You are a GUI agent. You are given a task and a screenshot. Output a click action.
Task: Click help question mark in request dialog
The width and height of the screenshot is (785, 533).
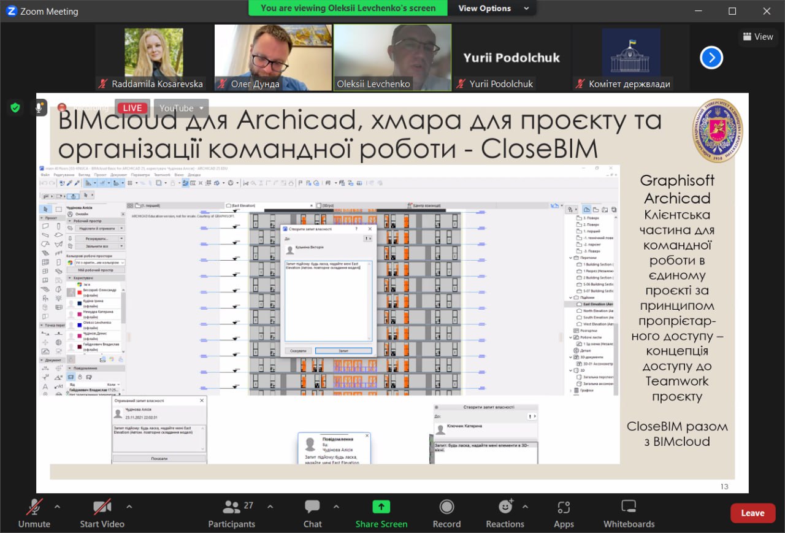[357, 229]
